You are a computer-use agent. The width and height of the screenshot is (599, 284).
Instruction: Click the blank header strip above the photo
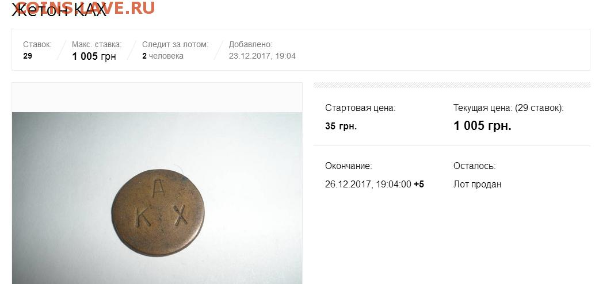coord(157,97)
